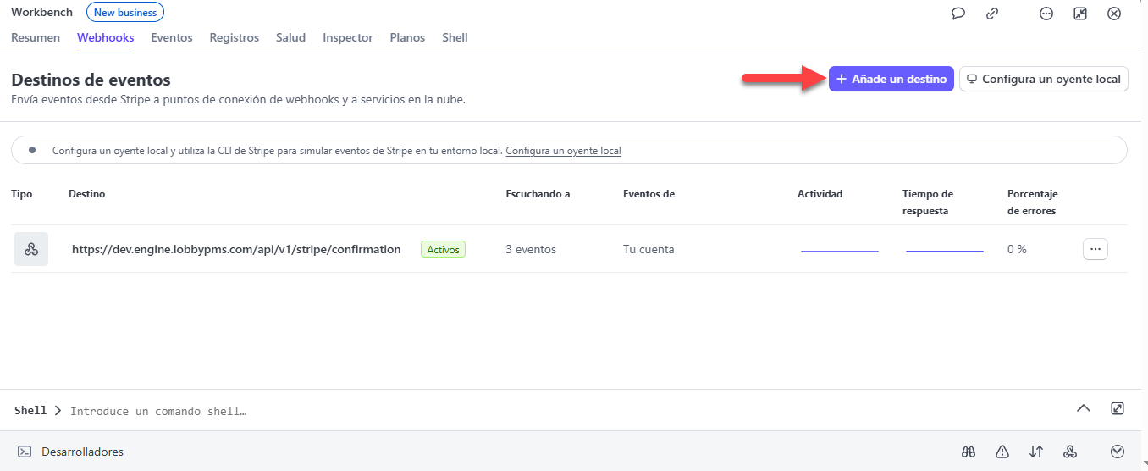Follow the underlined Configura un oyente local link
This screenshot has height=471, width=1148.
563,151
